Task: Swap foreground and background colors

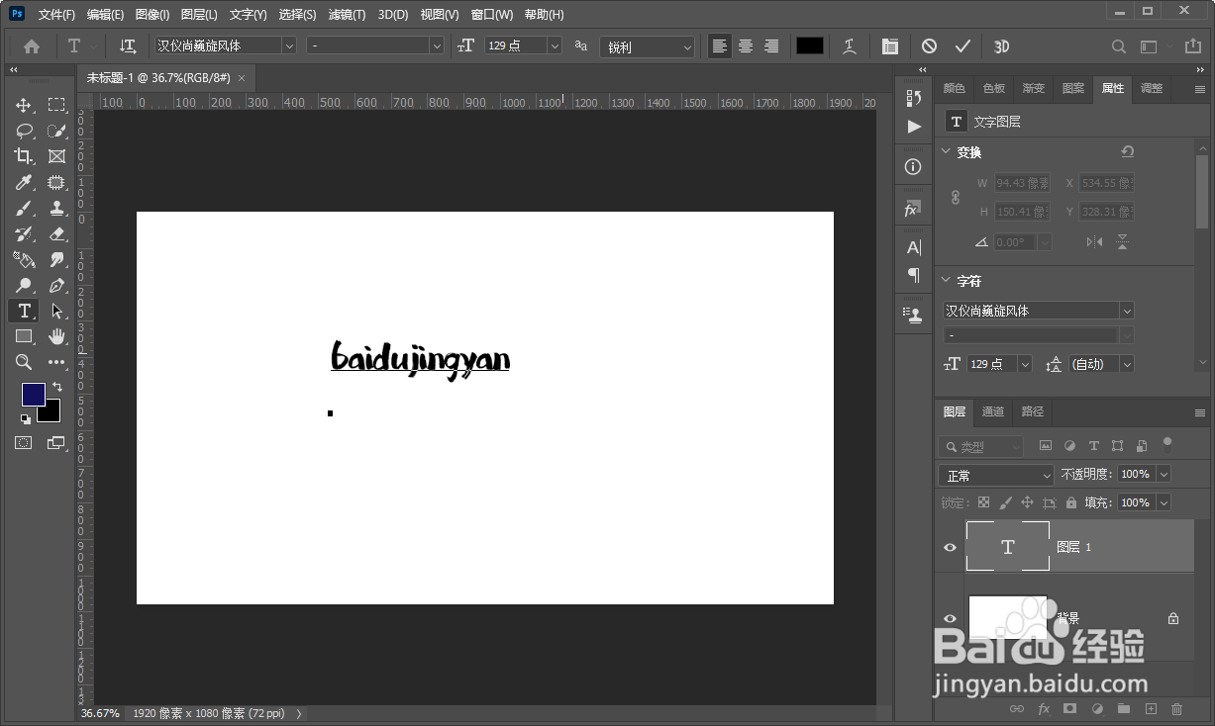Action: pyautogui.click(x=57, y=387)
